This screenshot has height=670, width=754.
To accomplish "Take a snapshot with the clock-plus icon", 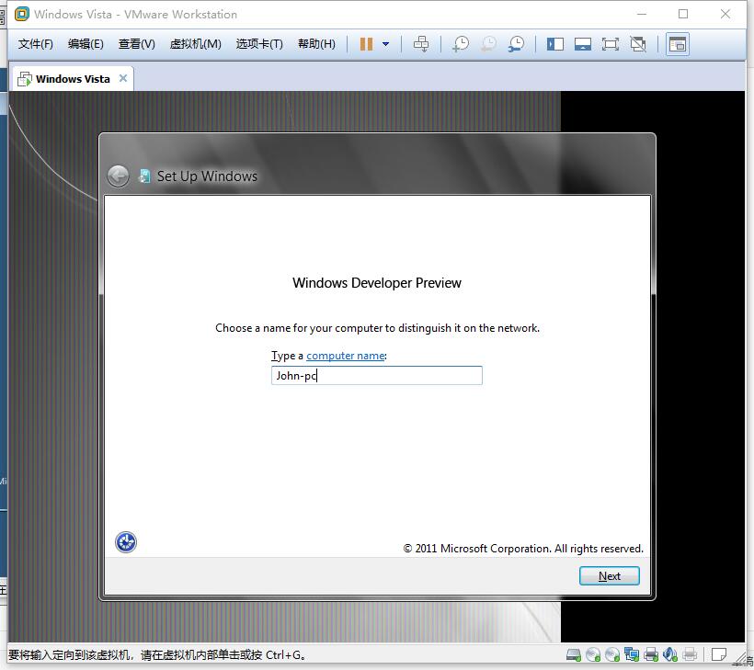I will point(460,44).
